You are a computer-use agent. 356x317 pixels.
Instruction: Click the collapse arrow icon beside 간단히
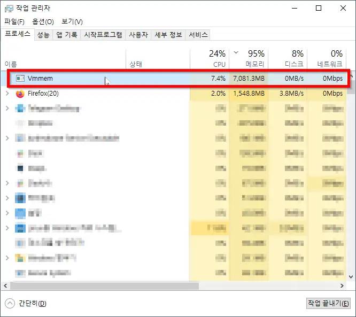pyautogui.click(x=10, y=304)
